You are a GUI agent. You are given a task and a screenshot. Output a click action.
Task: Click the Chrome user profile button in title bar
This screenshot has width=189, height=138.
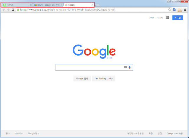[x=169, y=1]
